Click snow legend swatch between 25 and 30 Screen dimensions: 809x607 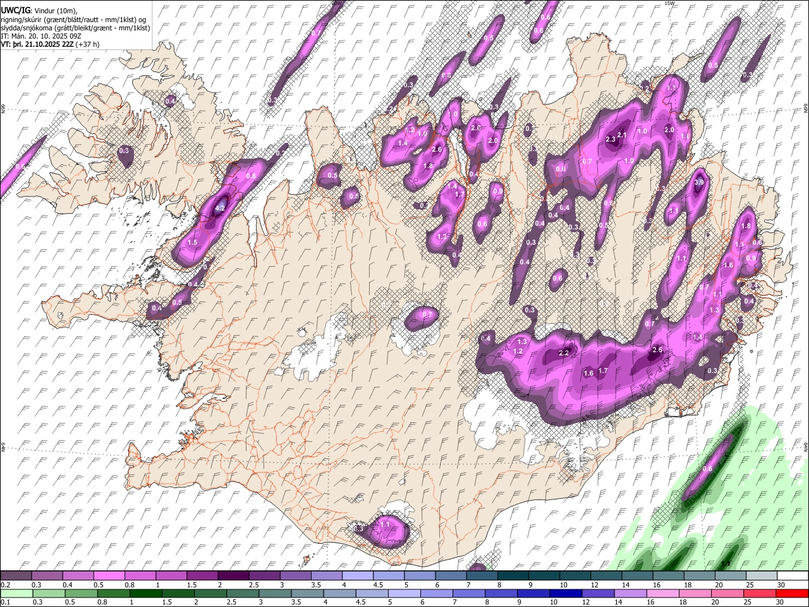(762, 576)
